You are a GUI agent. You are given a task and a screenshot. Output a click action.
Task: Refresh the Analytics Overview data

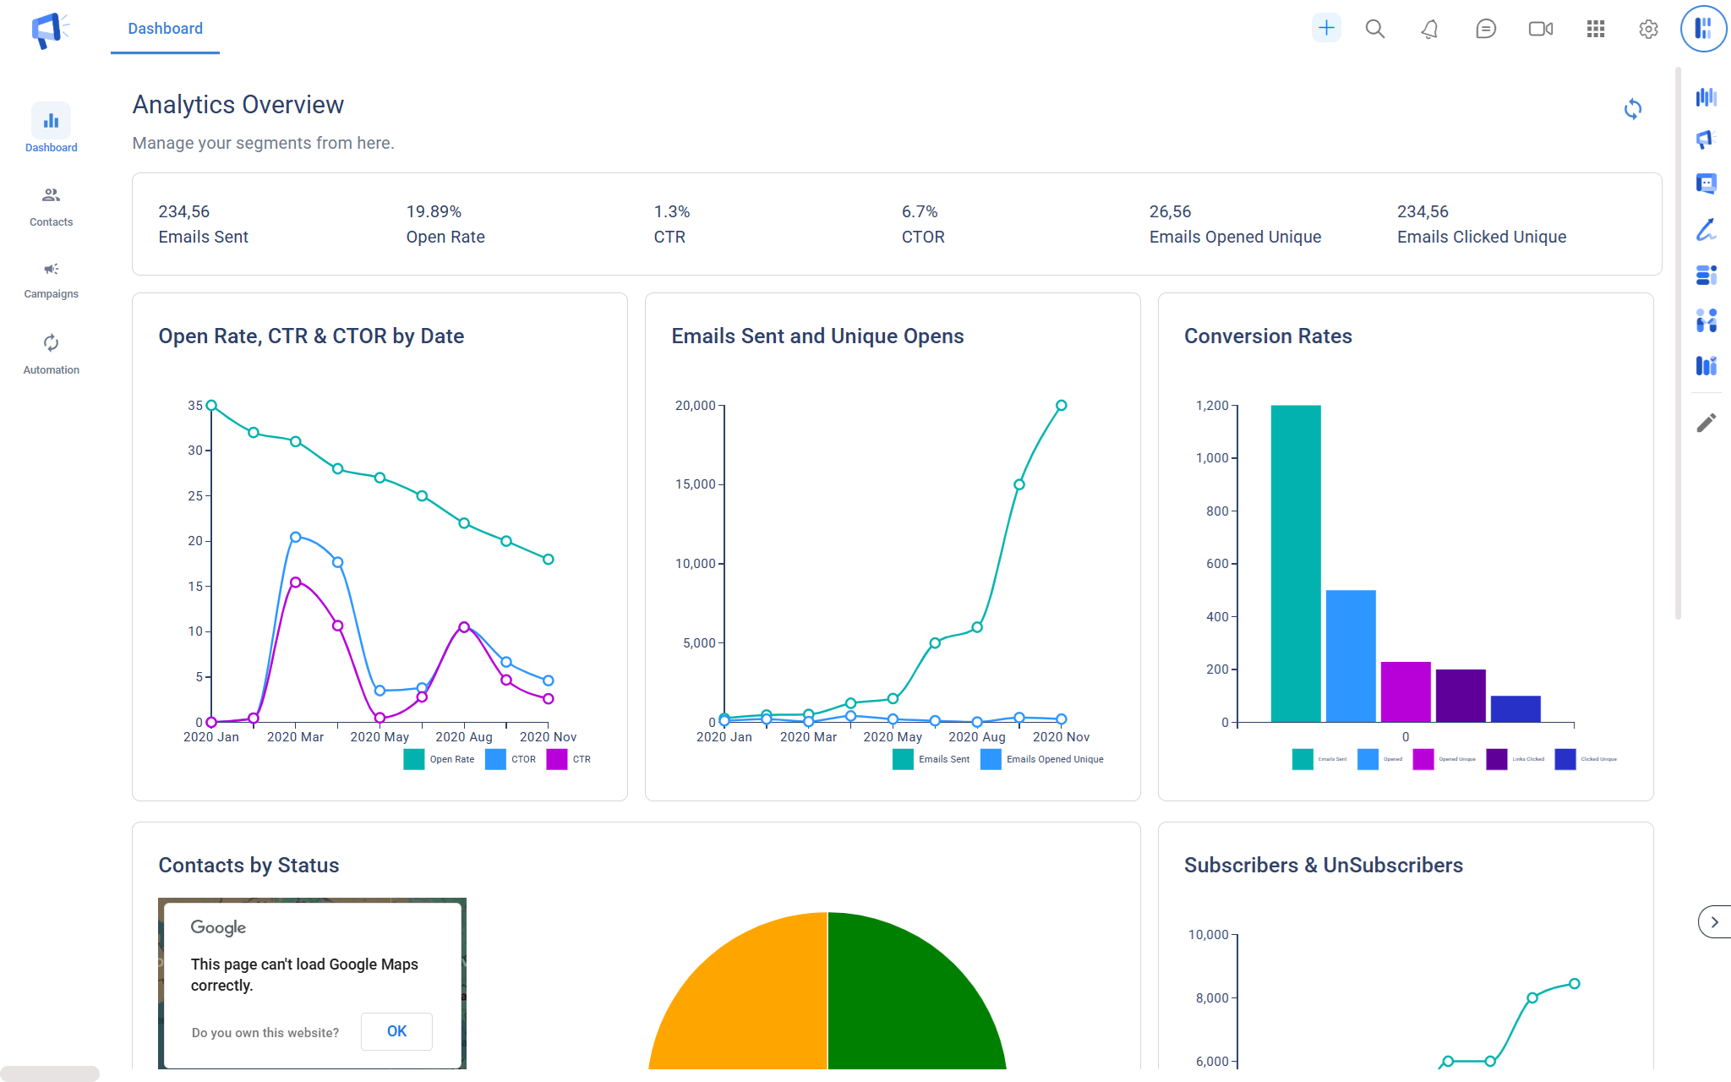click(x=1632, y=109)
